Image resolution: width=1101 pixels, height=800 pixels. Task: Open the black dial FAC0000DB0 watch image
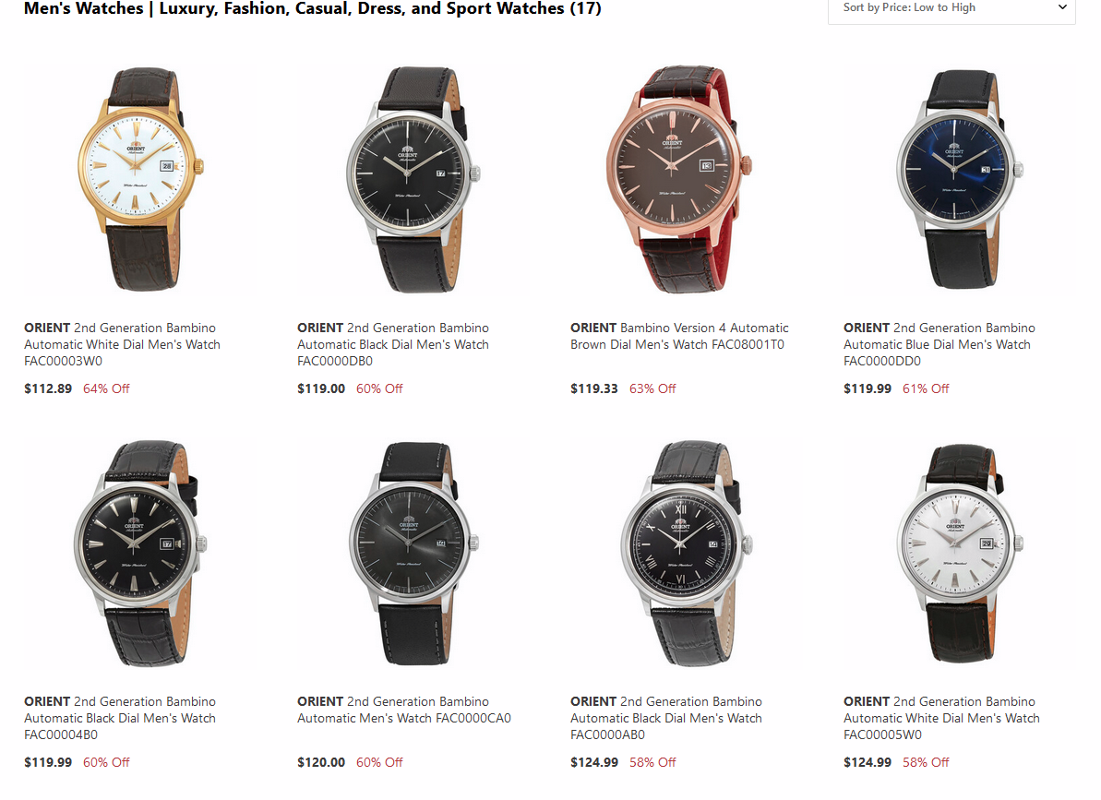[x=413, y=178]
